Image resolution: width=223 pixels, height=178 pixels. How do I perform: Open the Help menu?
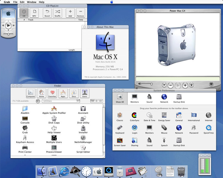[42, 2]
